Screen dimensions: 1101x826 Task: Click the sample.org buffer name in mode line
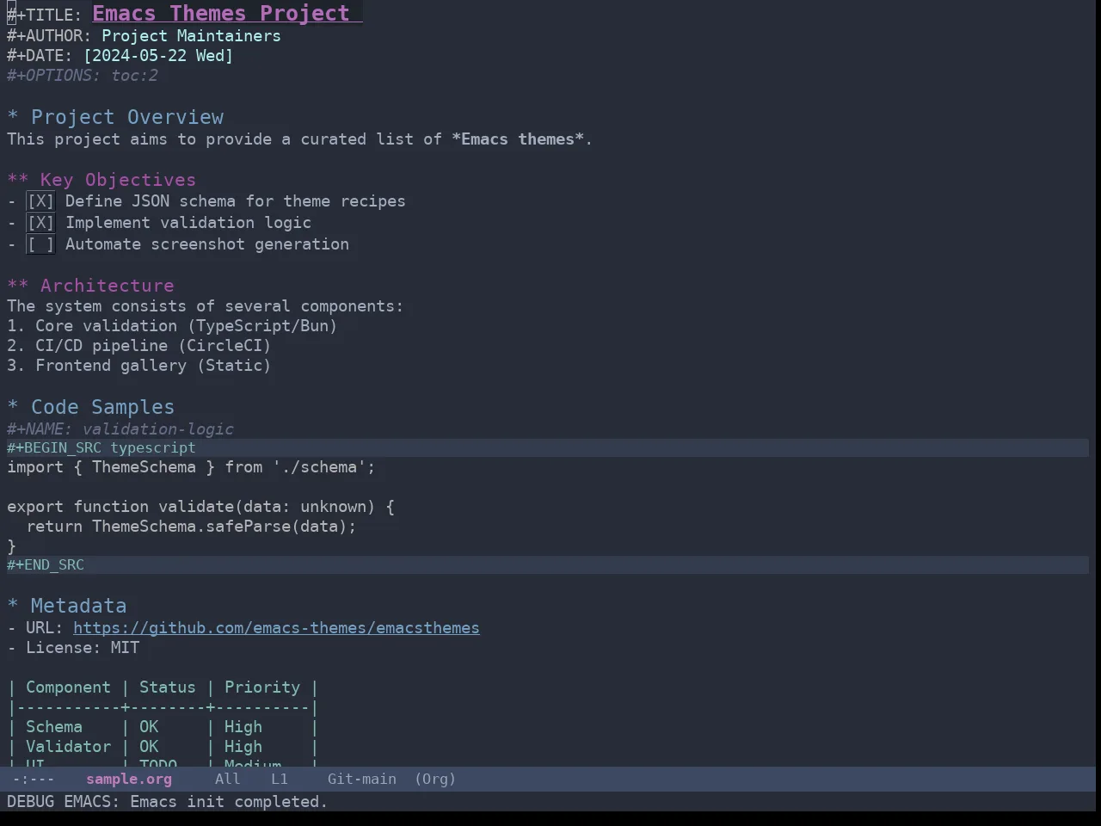129,780
